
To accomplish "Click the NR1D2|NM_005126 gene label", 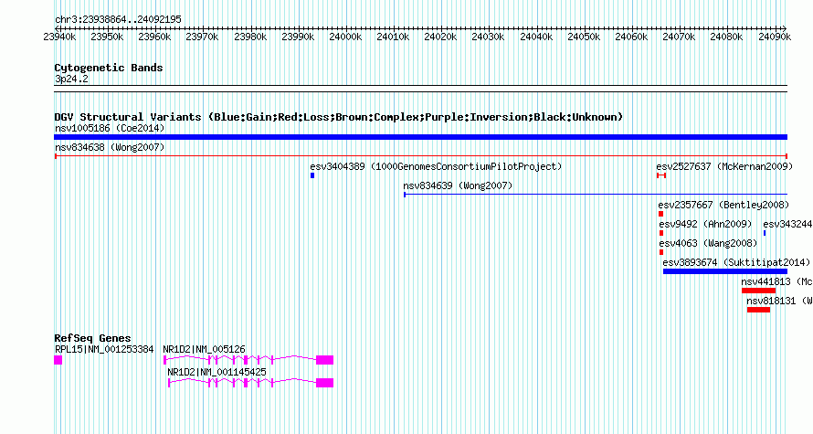I will tap(204, 349).
